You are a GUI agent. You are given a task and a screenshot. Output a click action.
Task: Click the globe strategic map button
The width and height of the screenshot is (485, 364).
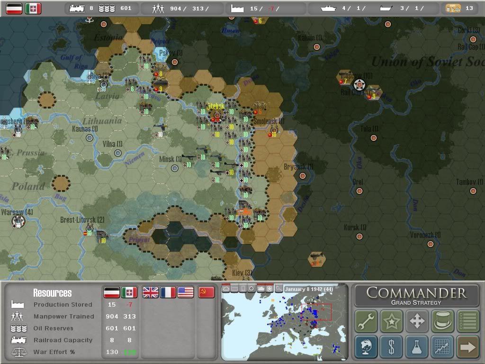pos(366,346)
